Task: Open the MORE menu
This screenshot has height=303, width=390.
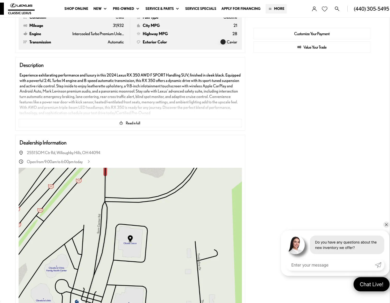Action: click(x=276, y=9)
